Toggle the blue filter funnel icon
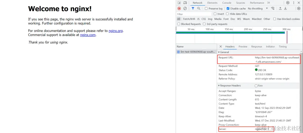 click(x=193, y=8)
